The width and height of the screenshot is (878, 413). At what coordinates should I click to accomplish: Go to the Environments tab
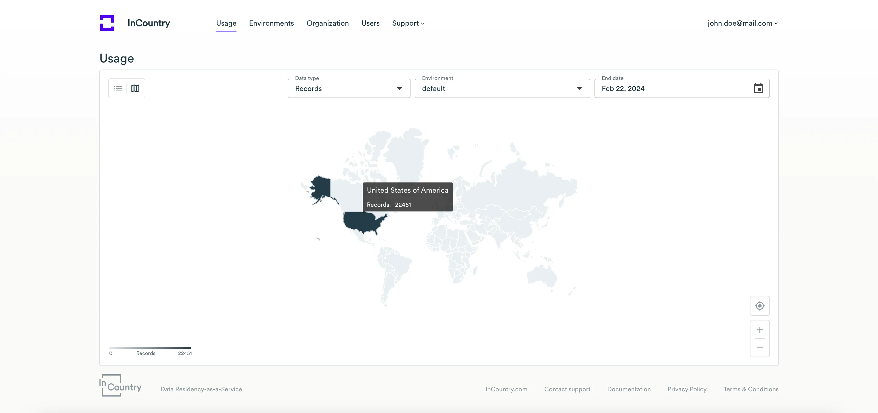(271, 23)
